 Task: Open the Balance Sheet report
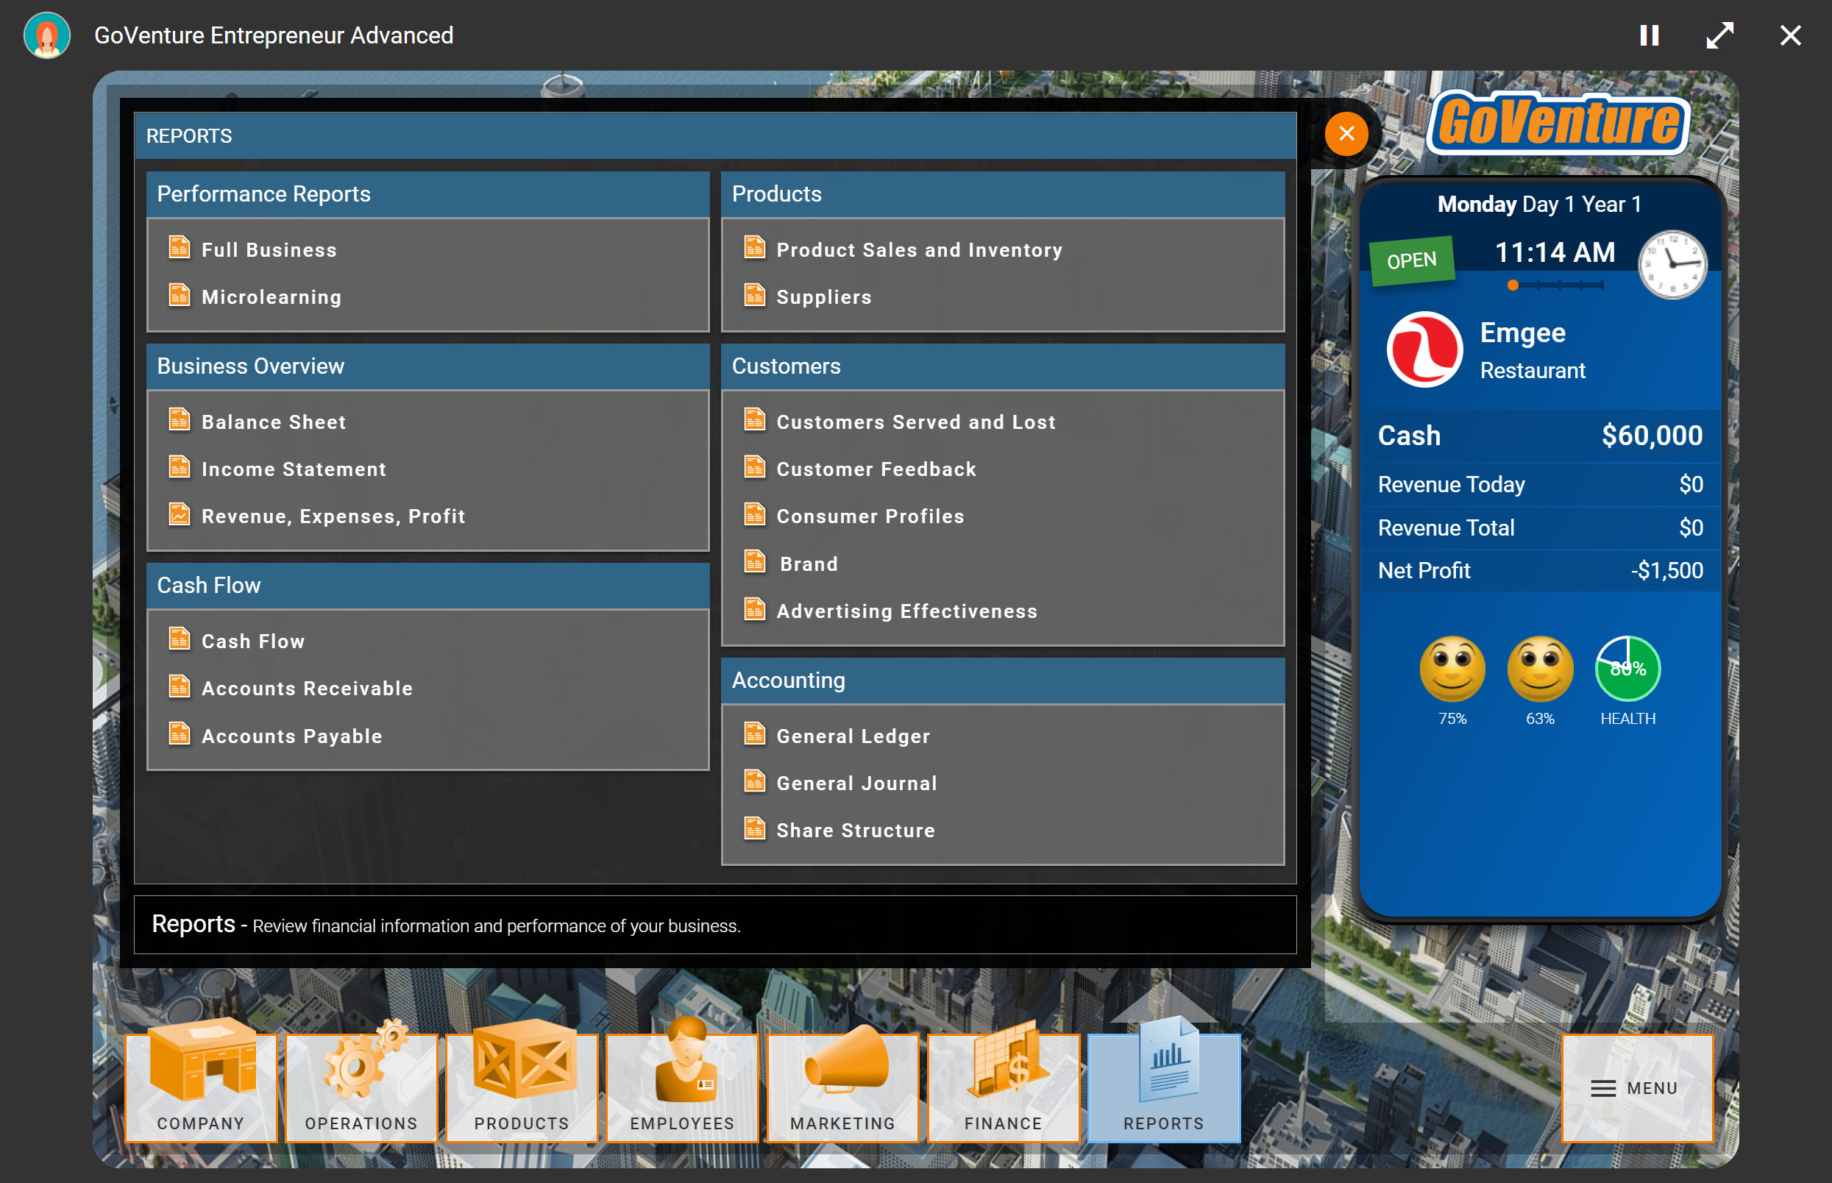274,421
